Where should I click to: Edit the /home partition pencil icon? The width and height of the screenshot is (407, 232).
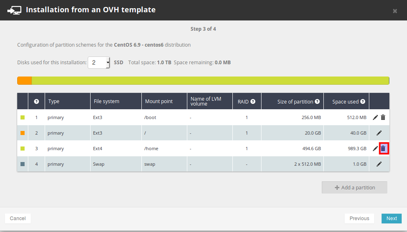(x=375, y=149)
